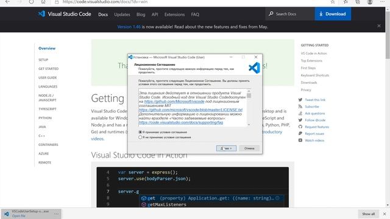Click the icon beside Ask questions

click(x=300, y=113)
